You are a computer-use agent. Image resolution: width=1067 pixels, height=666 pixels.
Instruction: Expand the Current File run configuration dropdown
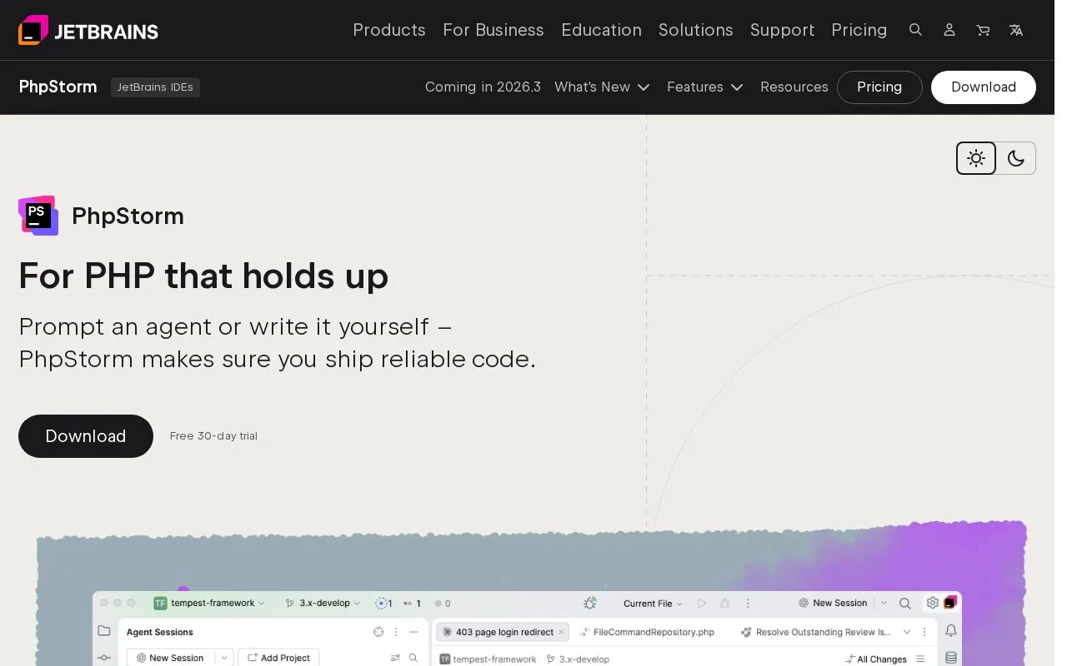[654, 604]
